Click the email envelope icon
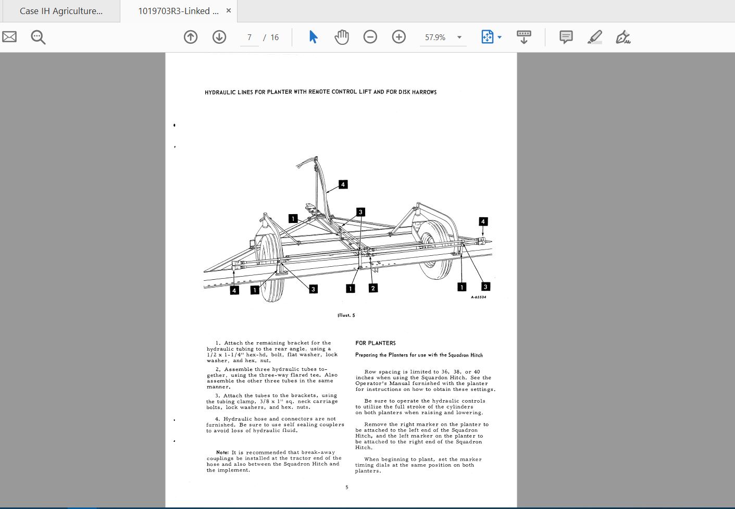The image size is (735, 509). pyautogui.click(x=9, y=37)
